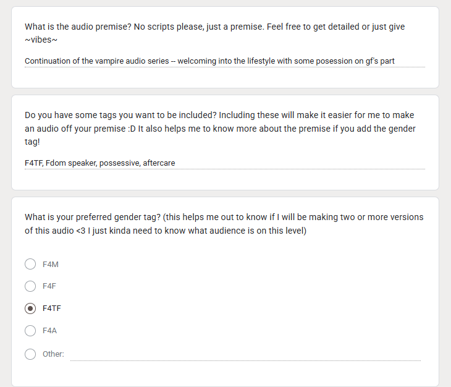Select the Other radio button
451x387 pixels.
pyautogui.click(x=30, y=354)
